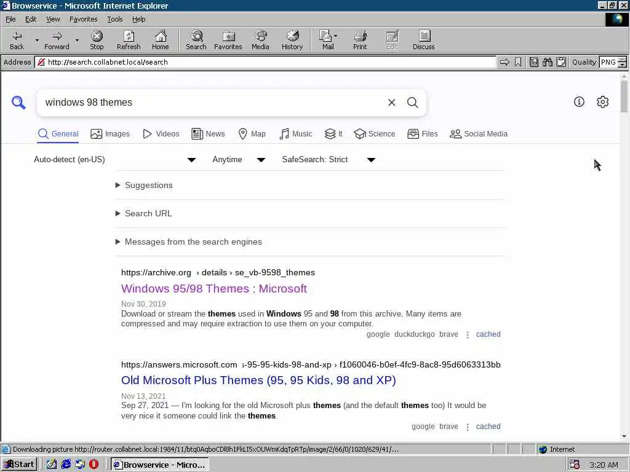Switch to the Images search tab
630x472 pixels.
(x=110, y=133)
